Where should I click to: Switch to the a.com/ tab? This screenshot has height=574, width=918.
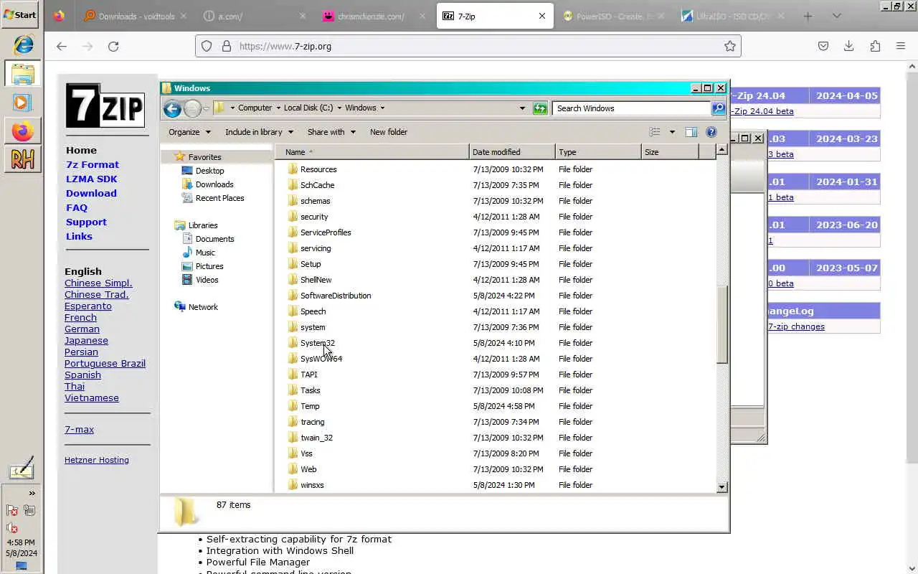pos(255,16)
